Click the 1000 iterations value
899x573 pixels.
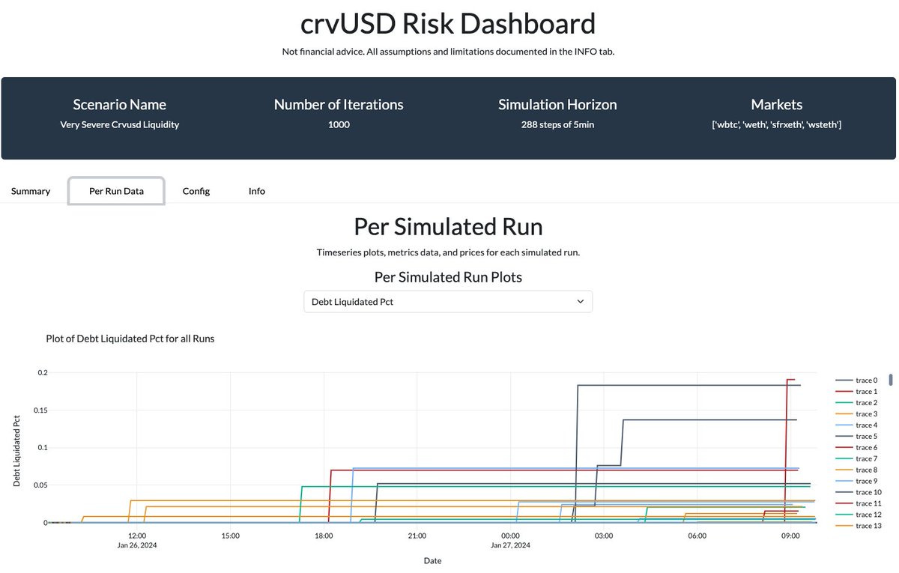click(x=339, y=125)
